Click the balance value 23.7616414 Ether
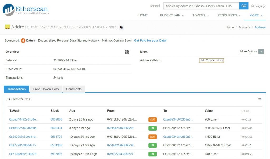This screenshot has width=270, height=159. coord(65,60)
